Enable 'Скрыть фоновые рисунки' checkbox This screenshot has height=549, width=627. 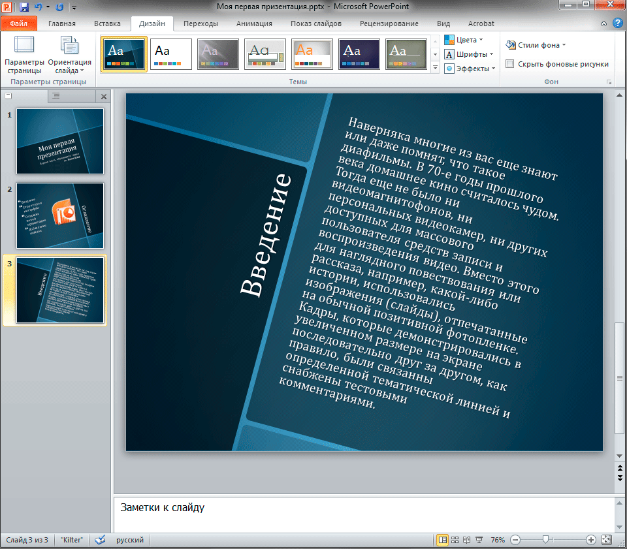pyautogui.click(x=509, y=64)
